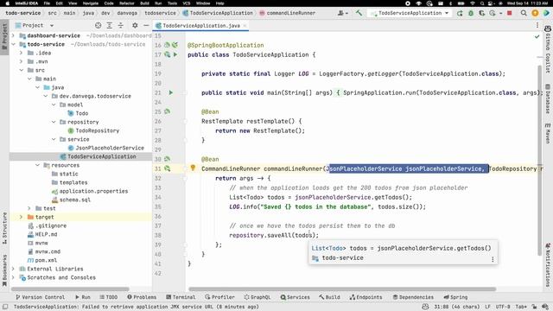Viewport: 553px width, 311px height.
Task: Click Collapse All in the Project panel
Action: coord(121,25)
